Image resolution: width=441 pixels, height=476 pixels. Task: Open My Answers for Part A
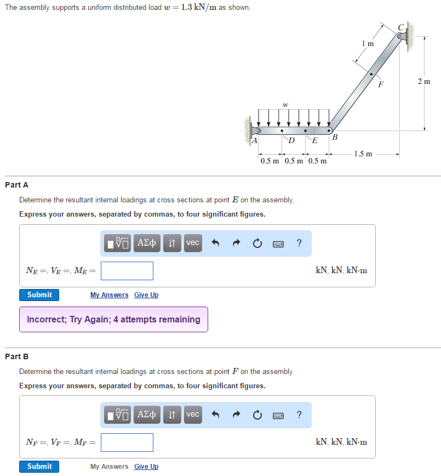[x=109, y=294]
